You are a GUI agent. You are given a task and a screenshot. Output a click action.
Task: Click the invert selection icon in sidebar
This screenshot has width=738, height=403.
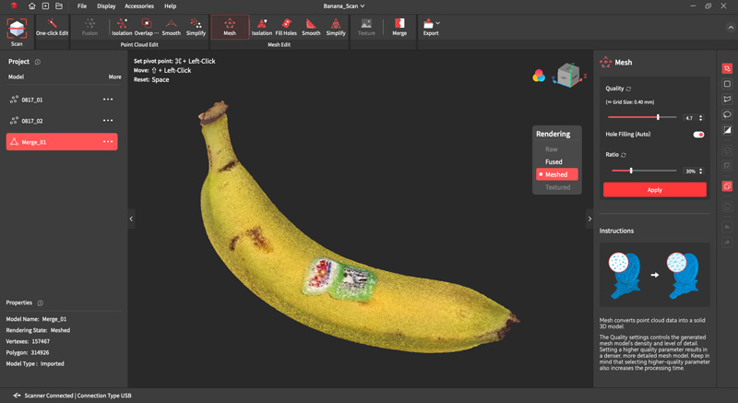point(727,130)
